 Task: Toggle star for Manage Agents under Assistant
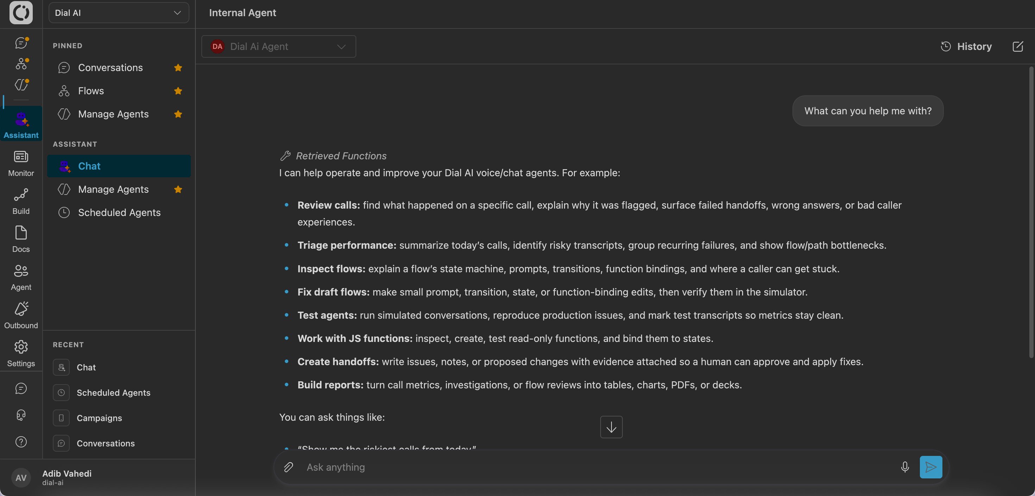178,189
